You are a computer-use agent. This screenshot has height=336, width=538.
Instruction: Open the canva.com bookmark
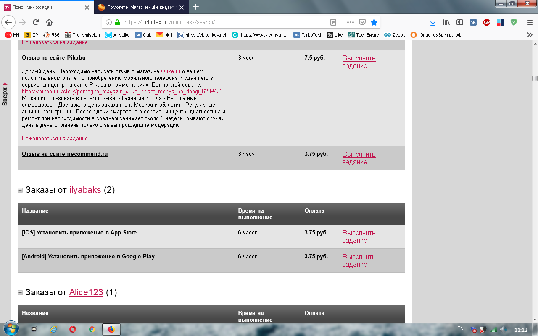[259, 35]
